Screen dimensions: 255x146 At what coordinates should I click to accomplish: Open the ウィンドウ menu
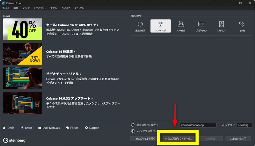(x=66, y=8)
